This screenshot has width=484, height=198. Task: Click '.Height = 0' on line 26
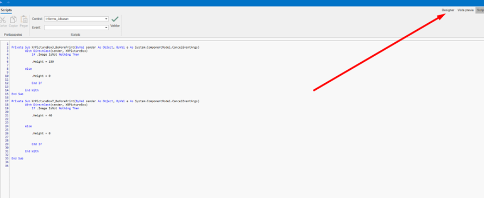(x=41, y=134)
